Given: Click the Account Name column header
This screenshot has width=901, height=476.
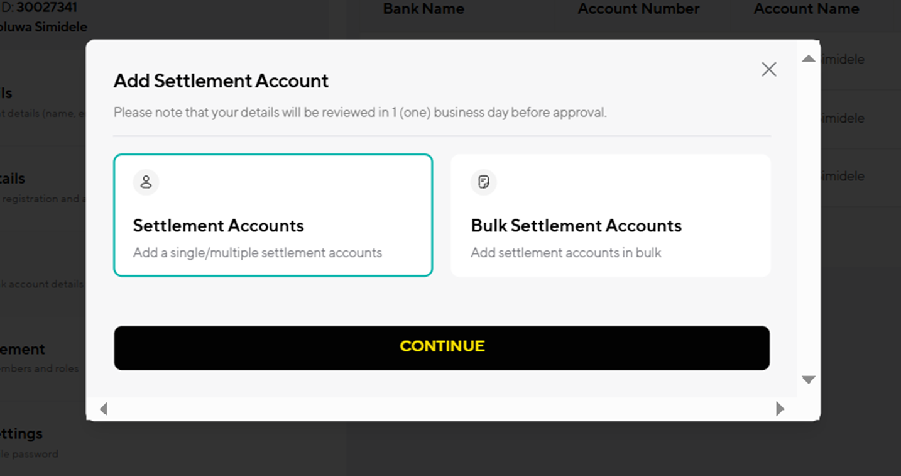Looking at the screenshot, I should (806, 9).
